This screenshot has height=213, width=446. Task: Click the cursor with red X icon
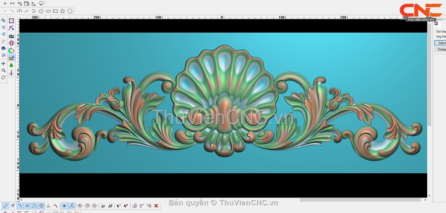(126, 206)
